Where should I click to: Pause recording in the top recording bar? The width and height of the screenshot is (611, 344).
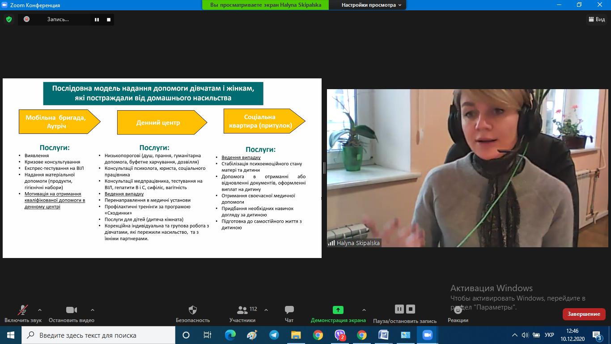pos(97,19)
